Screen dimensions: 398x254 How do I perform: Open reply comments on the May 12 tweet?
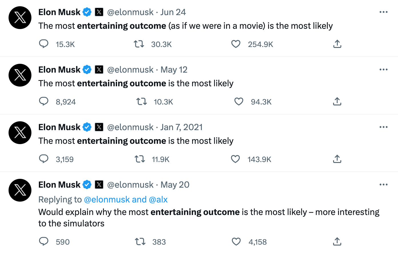(x=44, y=101)
